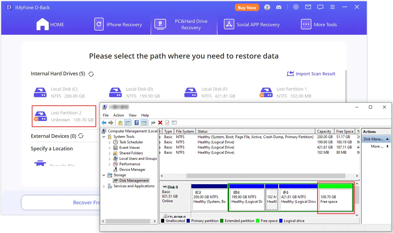The width and height of the screenshot is (393, 233).
Task: Collapse the Storage tree node
Action: (104, 175)
